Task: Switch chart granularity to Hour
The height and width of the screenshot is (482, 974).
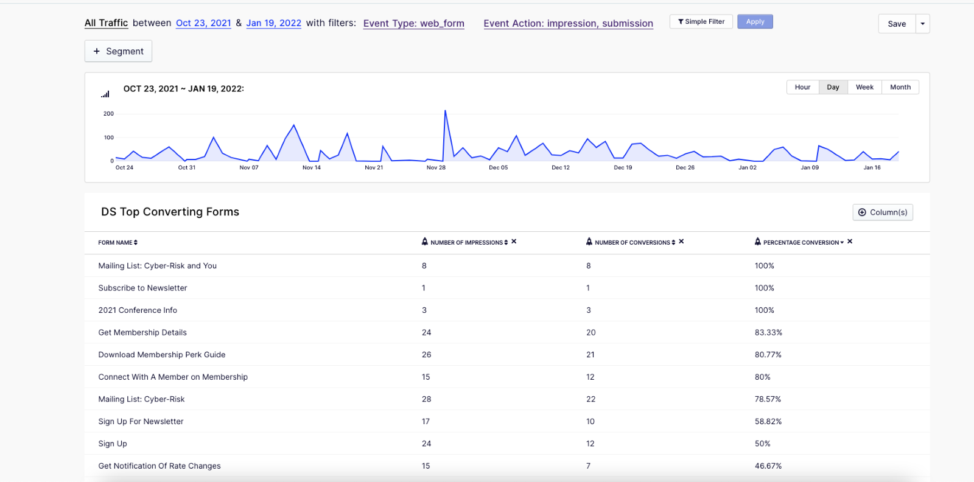Action: [x=802, y=87]
